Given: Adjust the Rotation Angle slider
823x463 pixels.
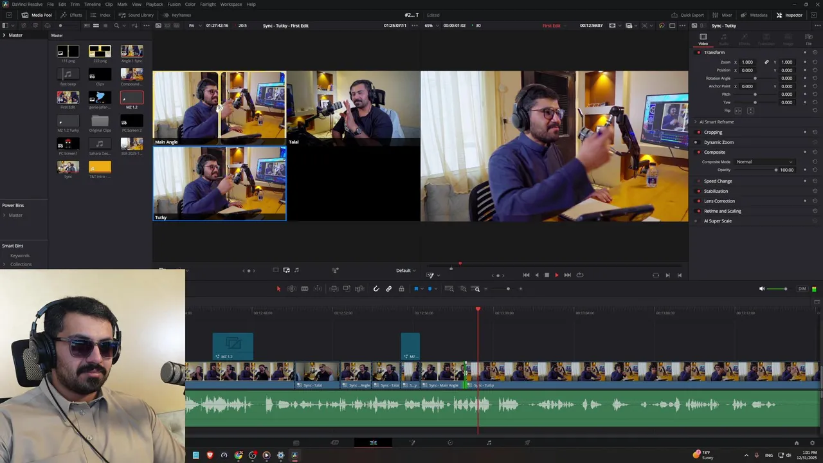Looking at the screenshot, I should pos(755,78).
